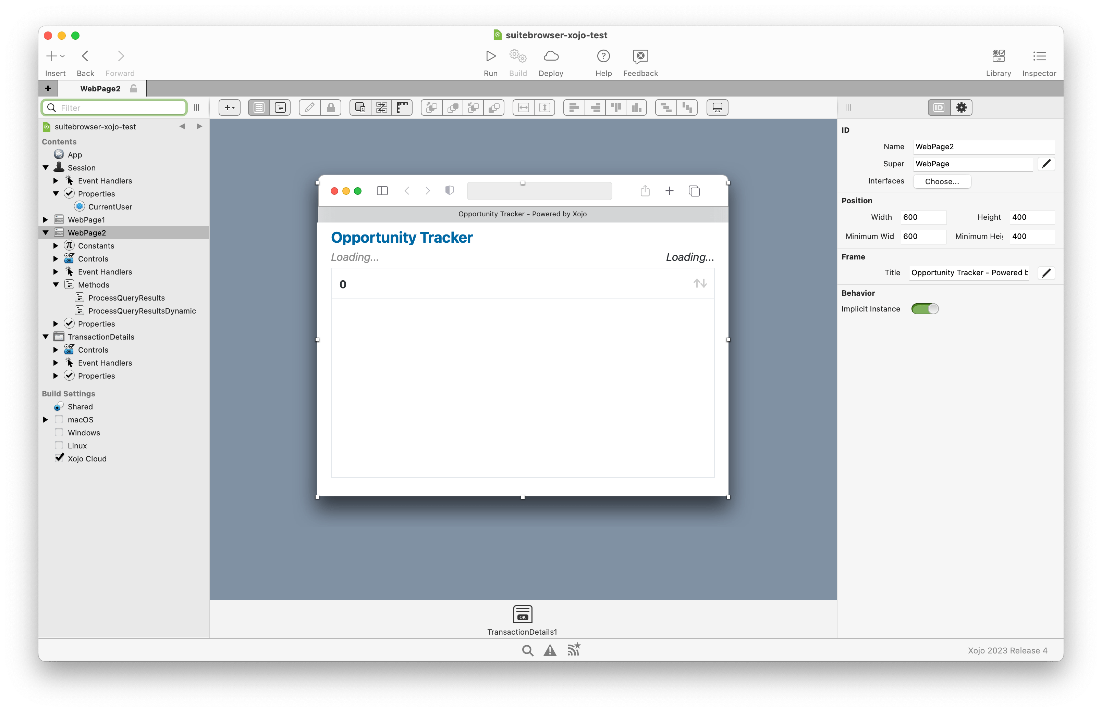
Task: Expand WebPage1 in the navigator
Action: click(x=46, y=219)
